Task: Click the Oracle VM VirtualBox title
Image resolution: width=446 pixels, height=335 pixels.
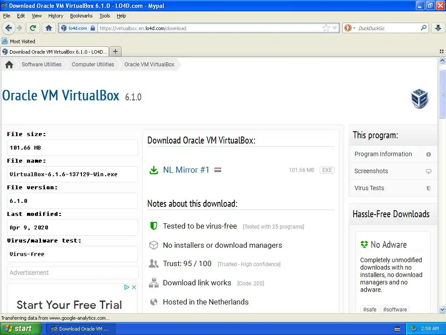Action: pyautogui.click(x=61, y=96)
